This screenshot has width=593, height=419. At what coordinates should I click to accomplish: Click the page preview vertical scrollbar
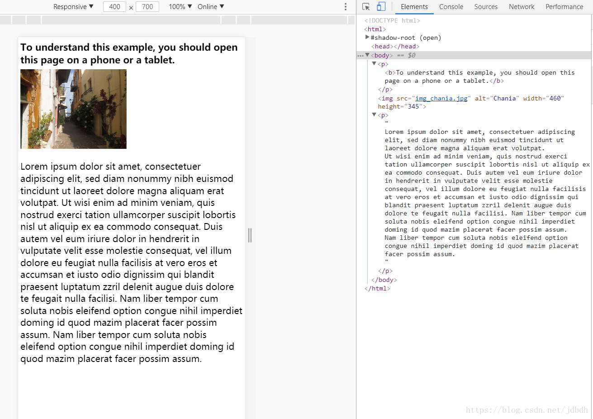[x=249, y=235]
